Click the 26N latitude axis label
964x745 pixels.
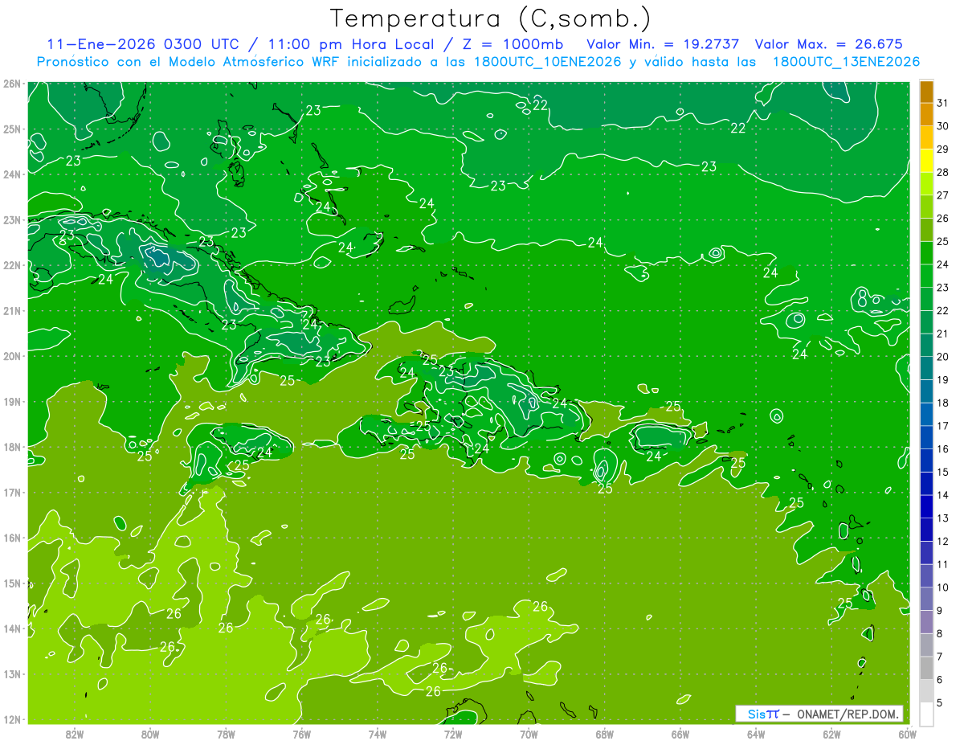[12, 83]
